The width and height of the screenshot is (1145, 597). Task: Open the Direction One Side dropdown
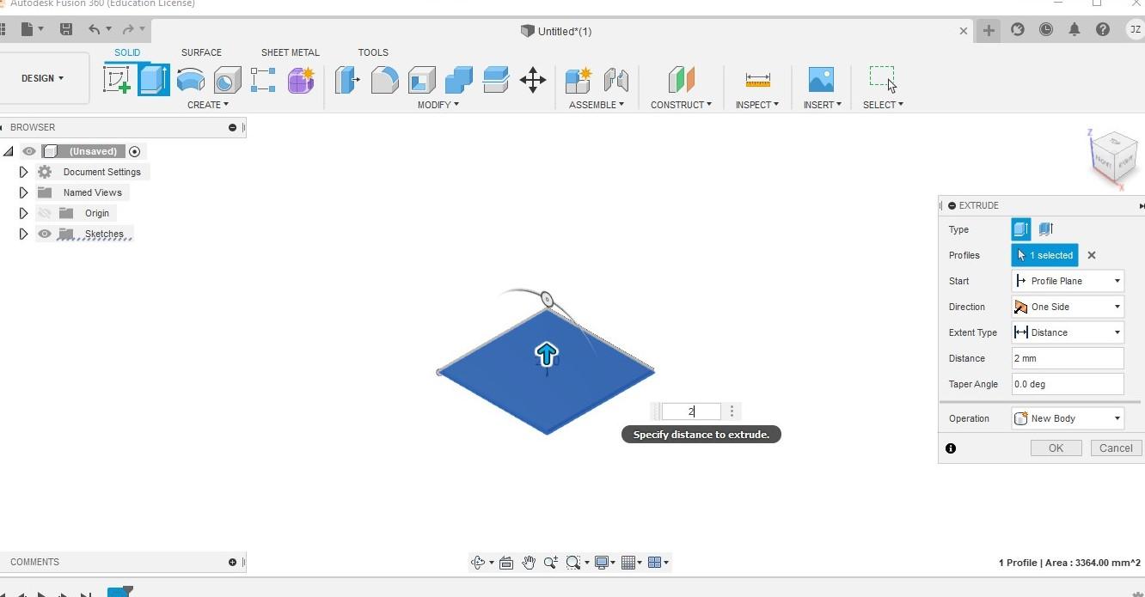[x=1068, y=307]
